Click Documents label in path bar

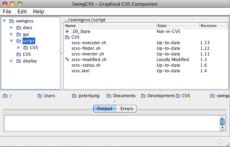(x=124, y=96)
